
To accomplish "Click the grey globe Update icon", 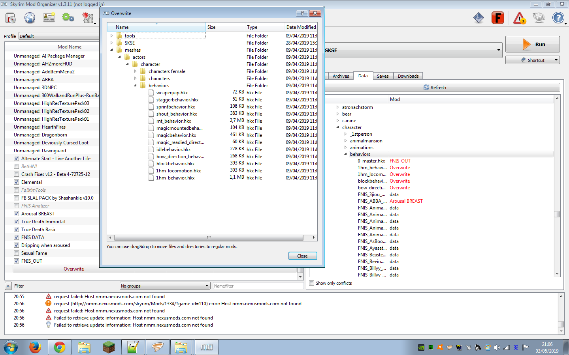I will coord(539,18).
